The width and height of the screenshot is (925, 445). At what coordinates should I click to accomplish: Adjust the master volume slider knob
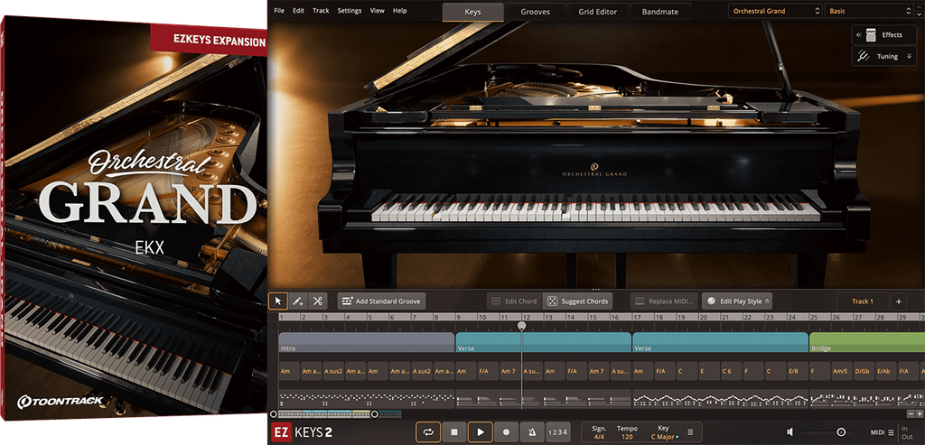(x=841, y=432)
